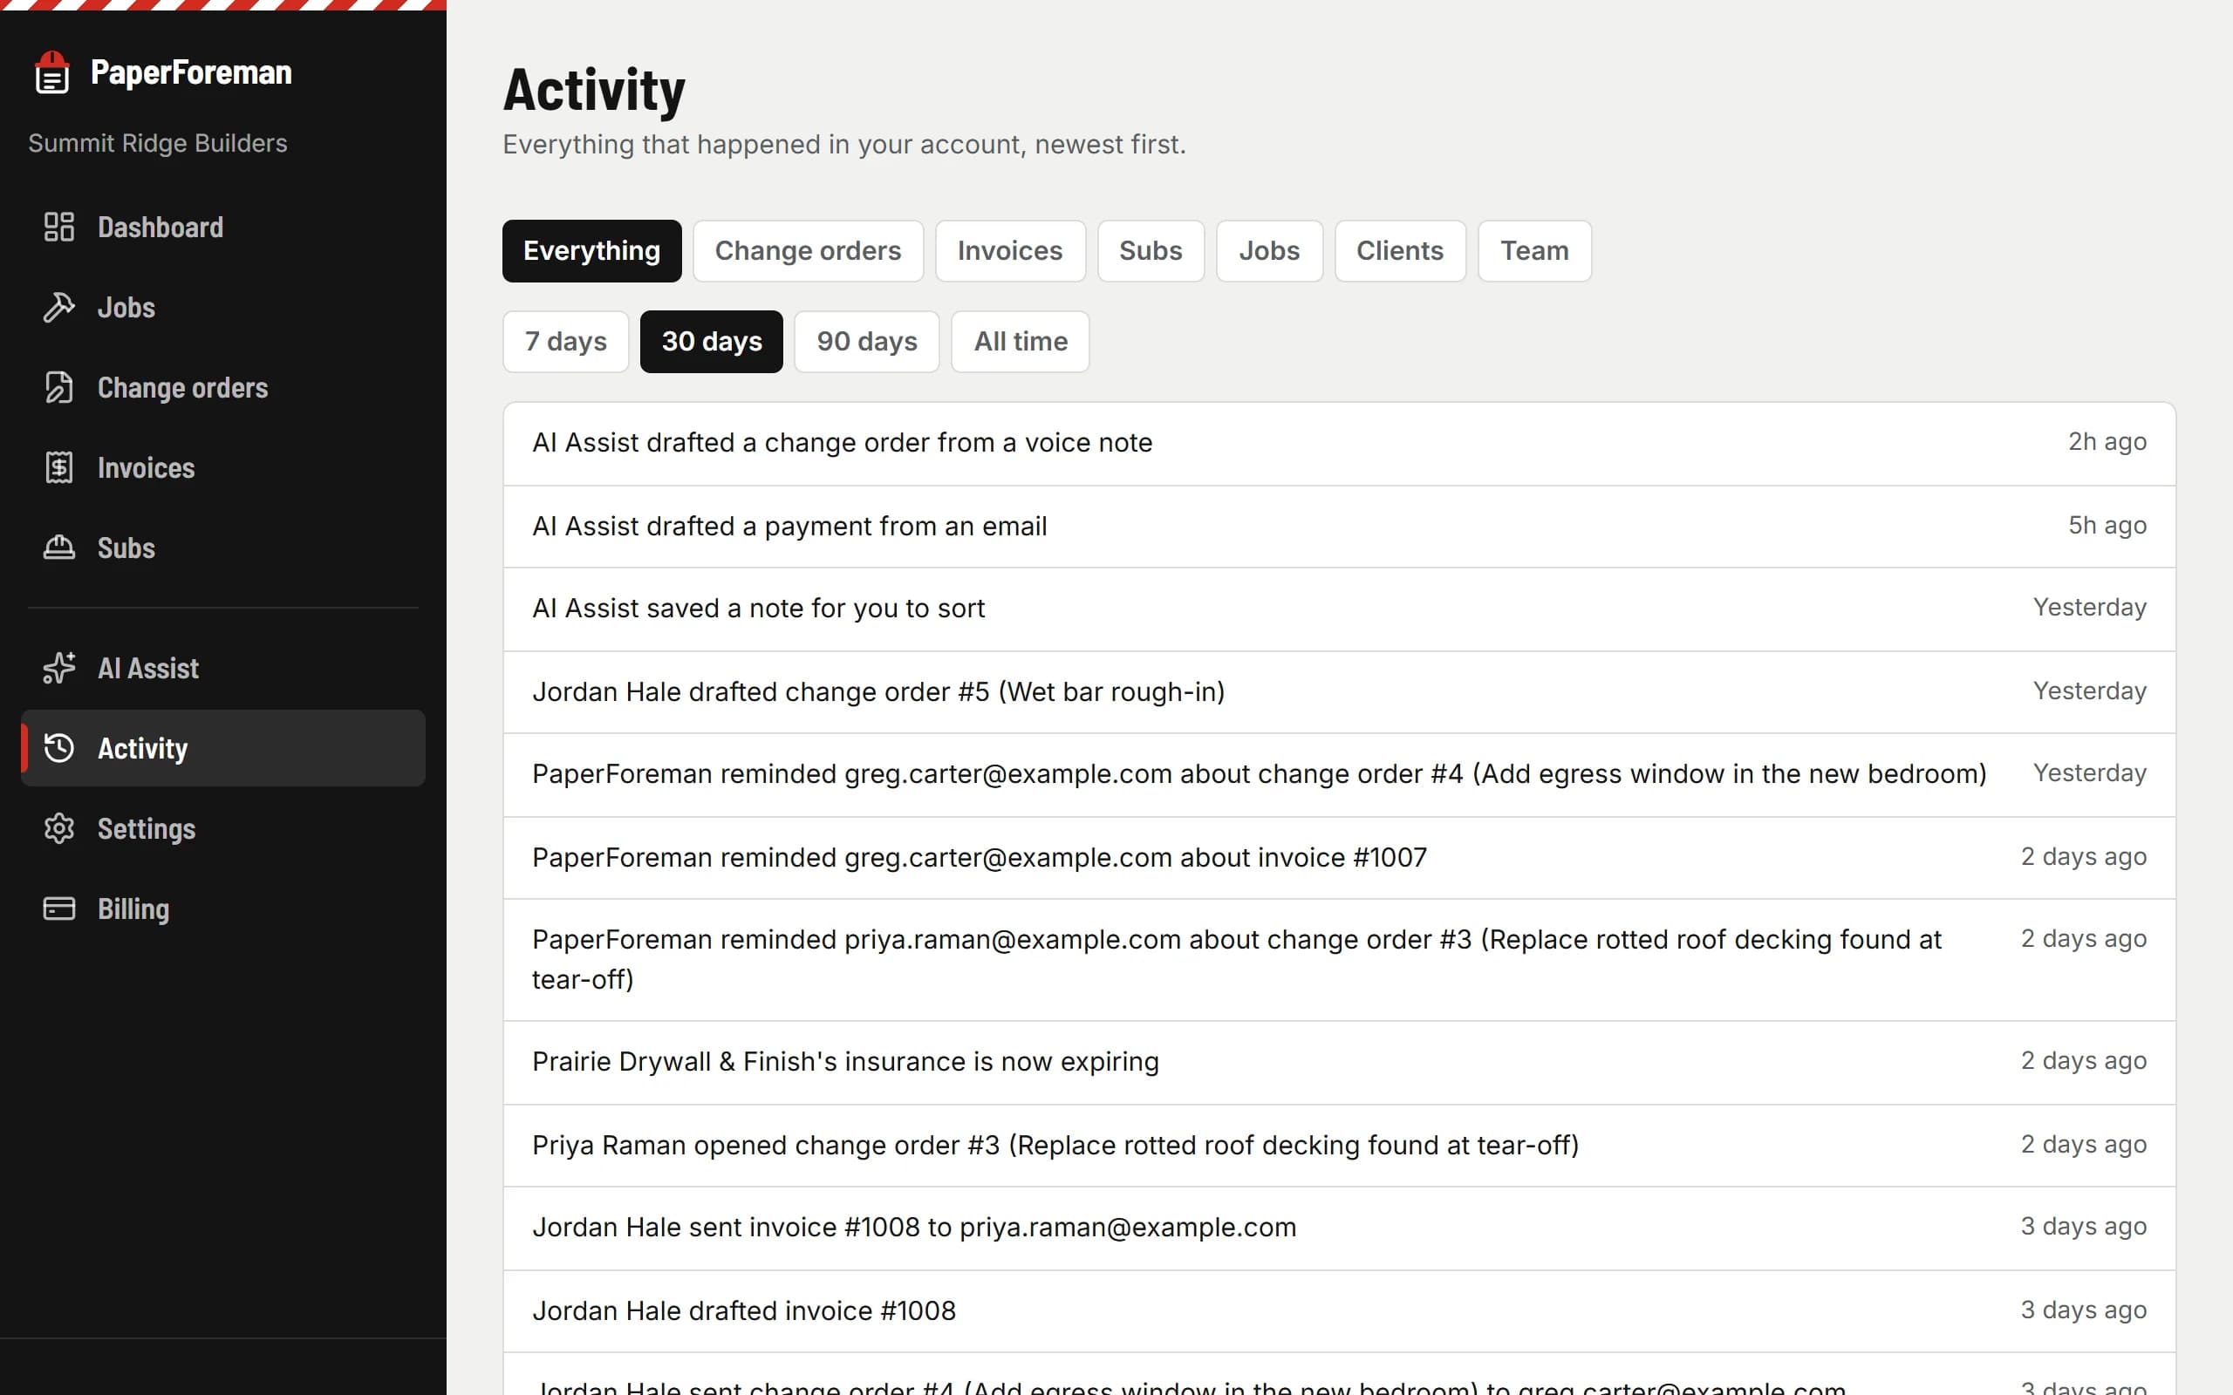Set time range to All time
Viewport: 2233px width, 1395px height.
(x=1021, y=342)
